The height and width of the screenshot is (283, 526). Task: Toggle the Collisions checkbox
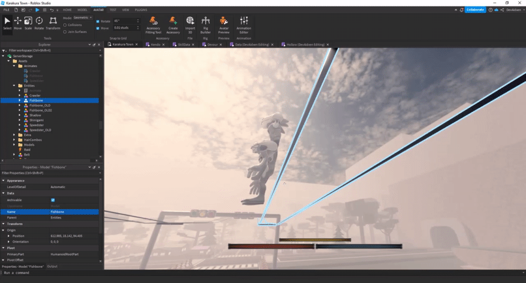point(65,25)
